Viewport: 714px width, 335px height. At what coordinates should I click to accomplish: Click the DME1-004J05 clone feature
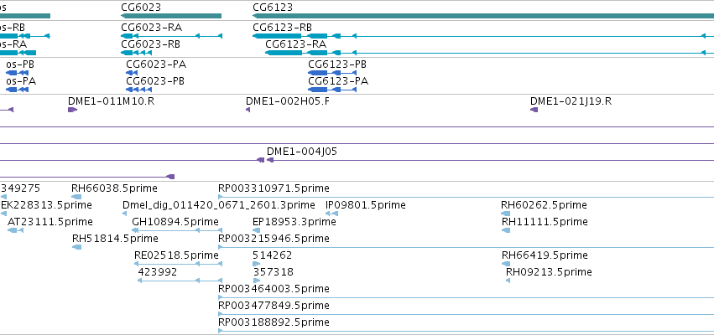click(490, 160)
